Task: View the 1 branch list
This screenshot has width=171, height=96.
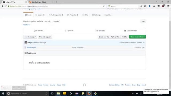Action: pyautogui.click(x=69, y=31)
